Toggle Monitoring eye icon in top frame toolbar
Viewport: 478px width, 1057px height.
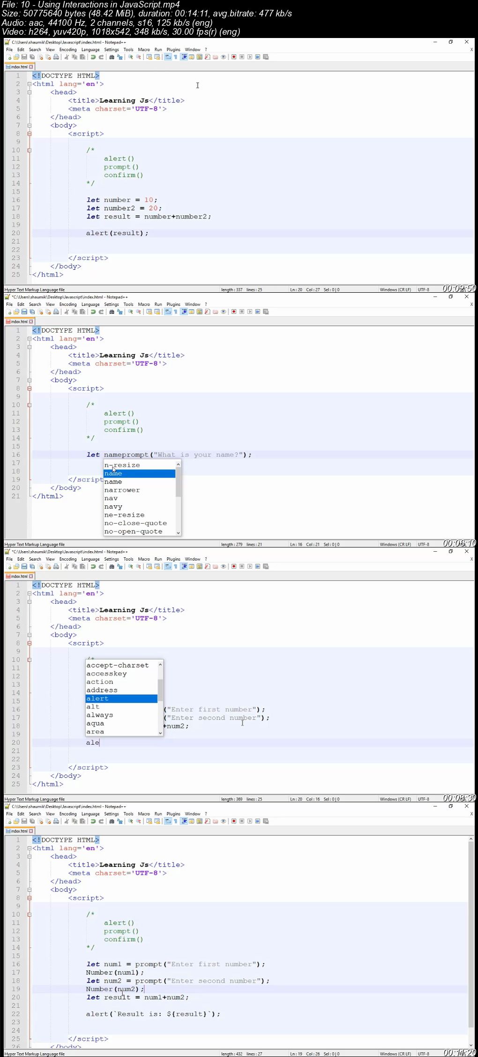pos(223,57)
